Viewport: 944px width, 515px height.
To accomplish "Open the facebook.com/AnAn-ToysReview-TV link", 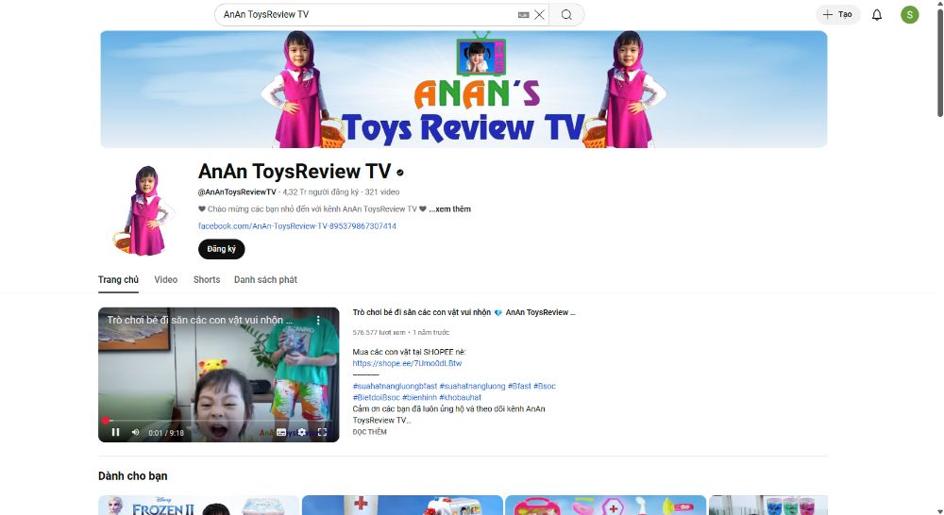I will 296,226.
